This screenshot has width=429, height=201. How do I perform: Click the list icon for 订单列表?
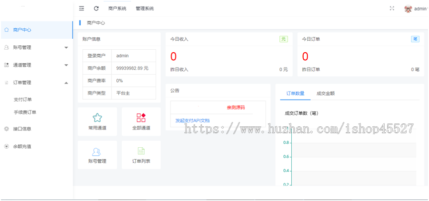(x=141, y=151)
